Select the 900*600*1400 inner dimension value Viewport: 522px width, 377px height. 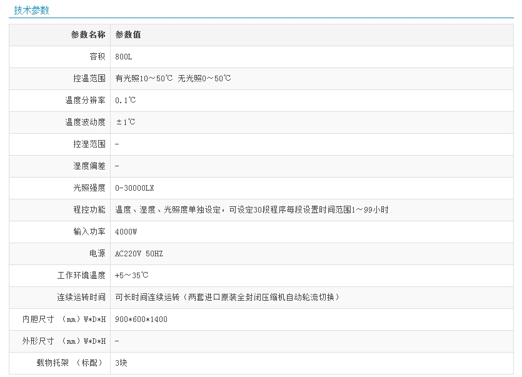tap(141, 319)
